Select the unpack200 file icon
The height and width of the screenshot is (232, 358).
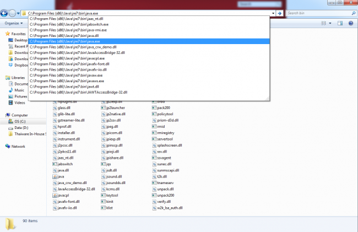point(154,196)
